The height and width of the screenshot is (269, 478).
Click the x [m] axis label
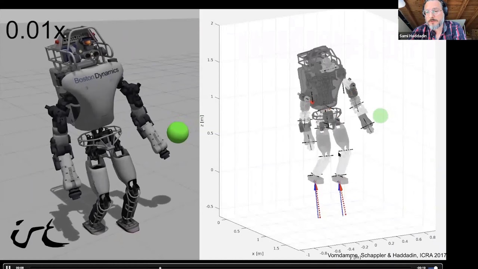[x=258, y=253]
